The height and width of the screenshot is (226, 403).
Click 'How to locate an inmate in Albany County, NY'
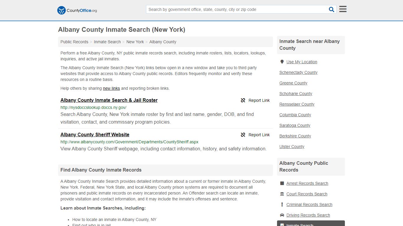(114, 220)
